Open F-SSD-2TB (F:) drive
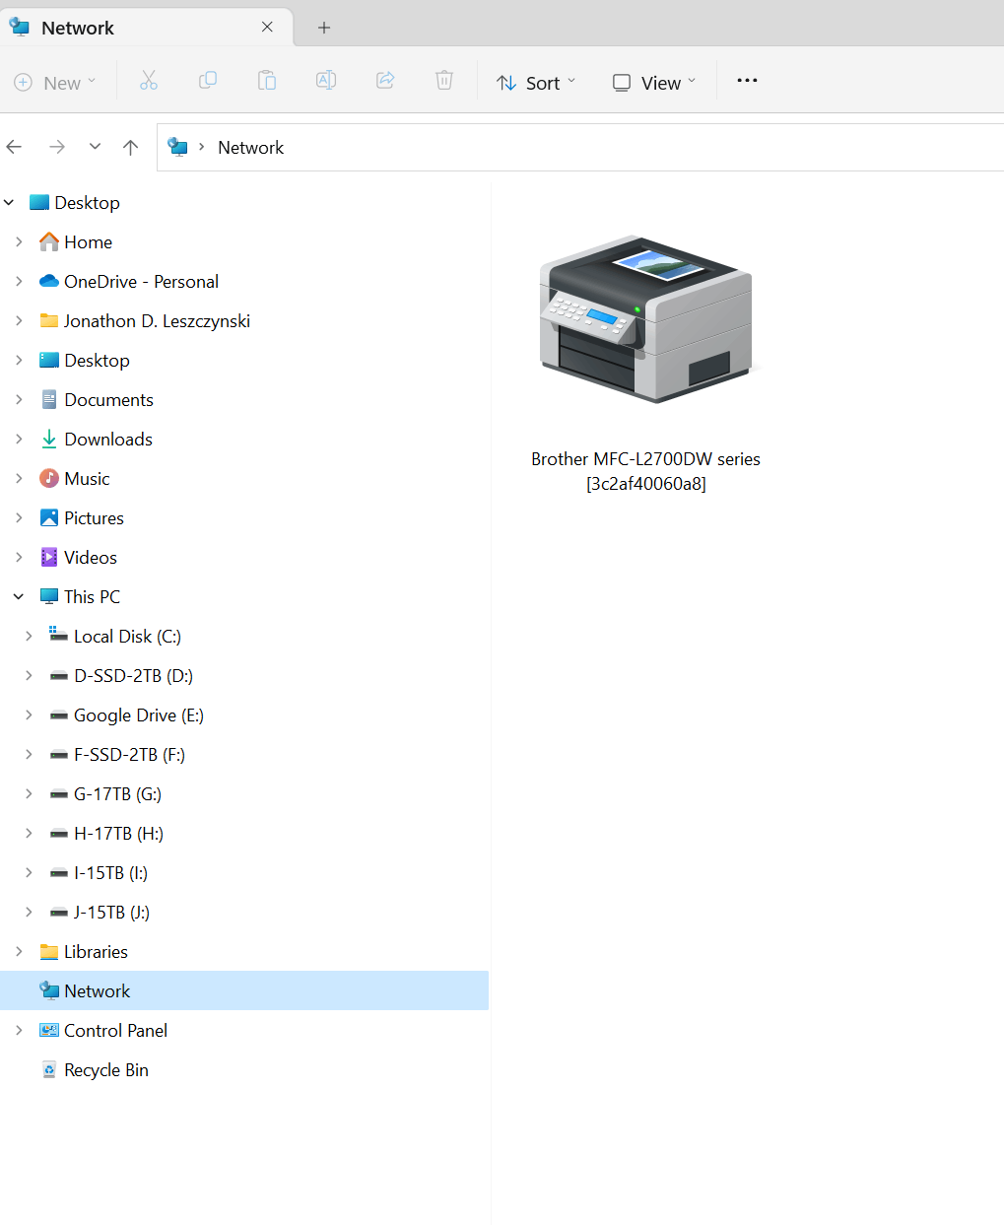This screenshot has width=1004, height=1225. point(129,755)
